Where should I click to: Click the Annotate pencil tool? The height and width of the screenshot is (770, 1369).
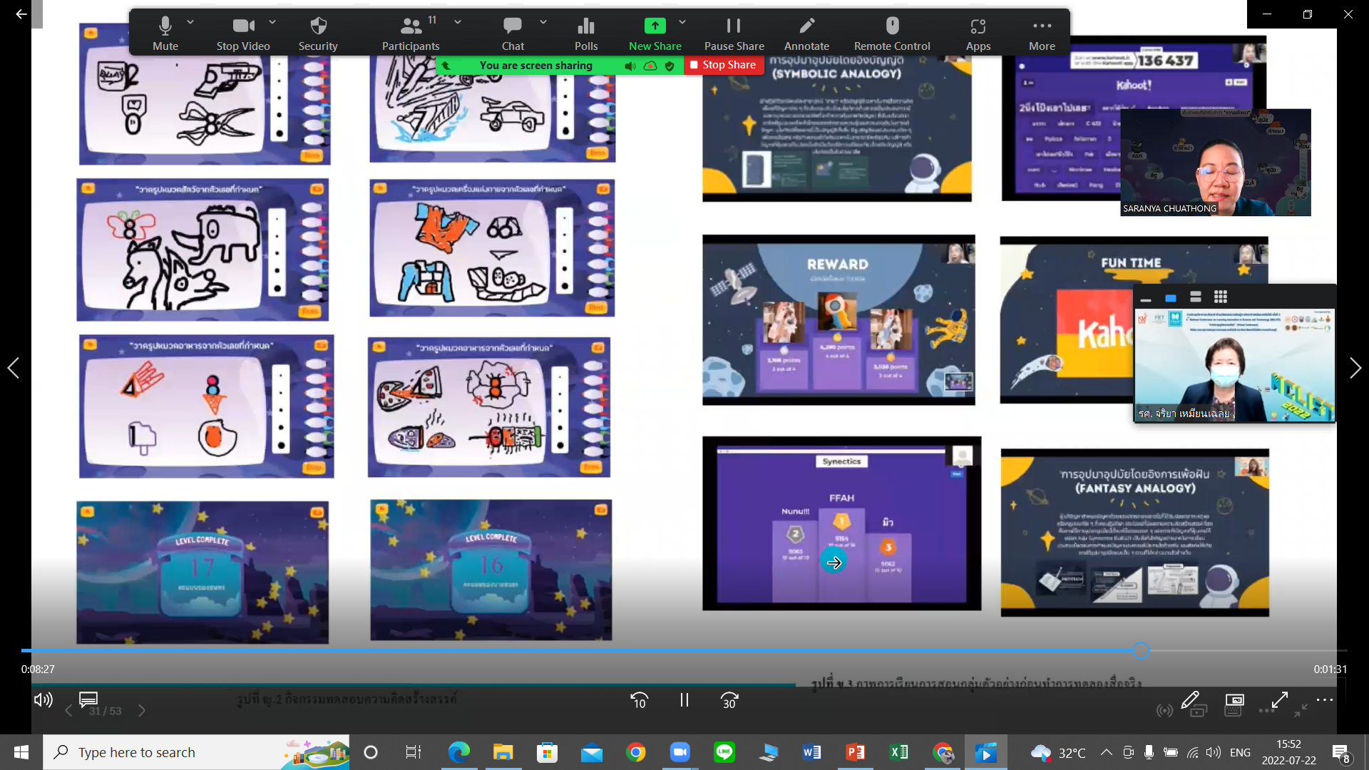coord(806,34)
